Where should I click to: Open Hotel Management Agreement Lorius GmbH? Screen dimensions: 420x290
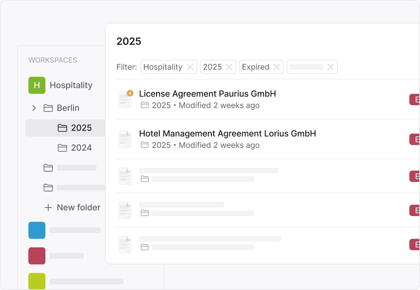pyautogui.click(x=227, y=134)
